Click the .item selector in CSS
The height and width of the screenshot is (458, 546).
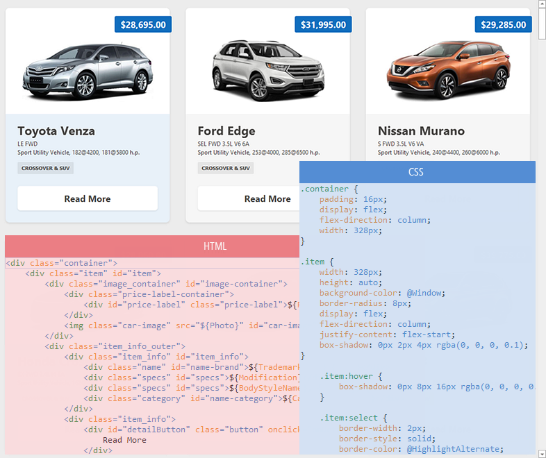point(313,262)
